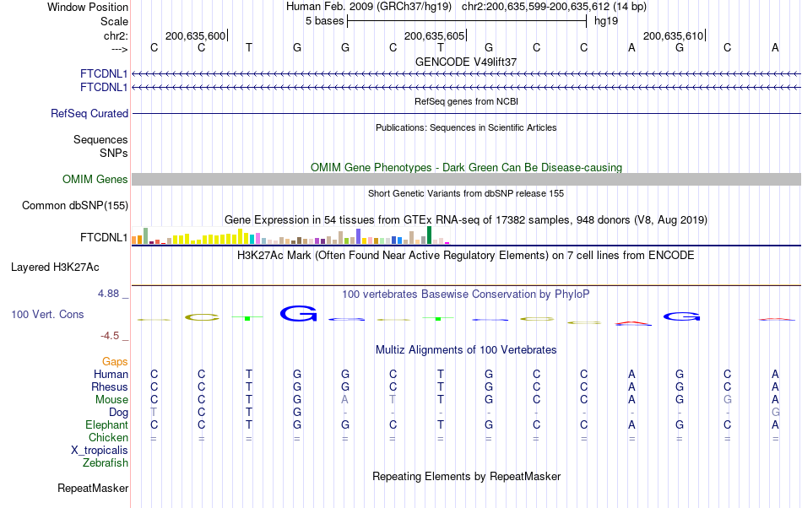Click the Human Feb. 2009 (GRCh37/hg19) text

tap(369, 7)
